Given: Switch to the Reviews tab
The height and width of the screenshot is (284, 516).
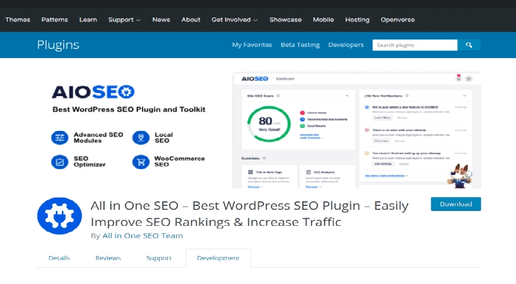Looking at the screenshot, I should pyautogui.click(x=108, y=258).
